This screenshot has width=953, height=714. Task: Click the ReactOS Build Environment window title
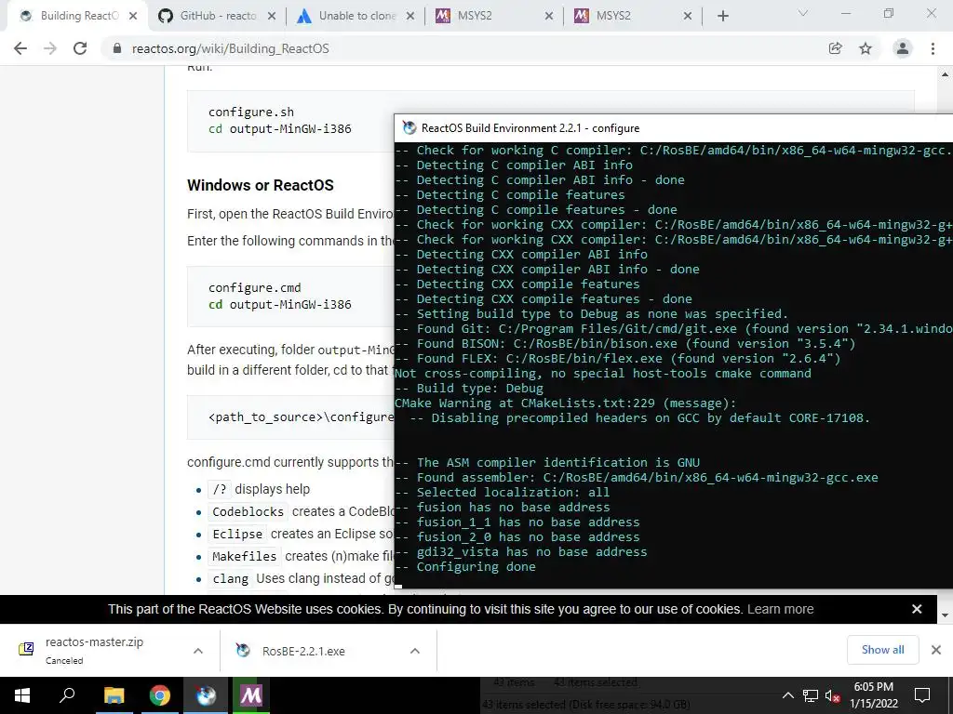tap(530, 128)
